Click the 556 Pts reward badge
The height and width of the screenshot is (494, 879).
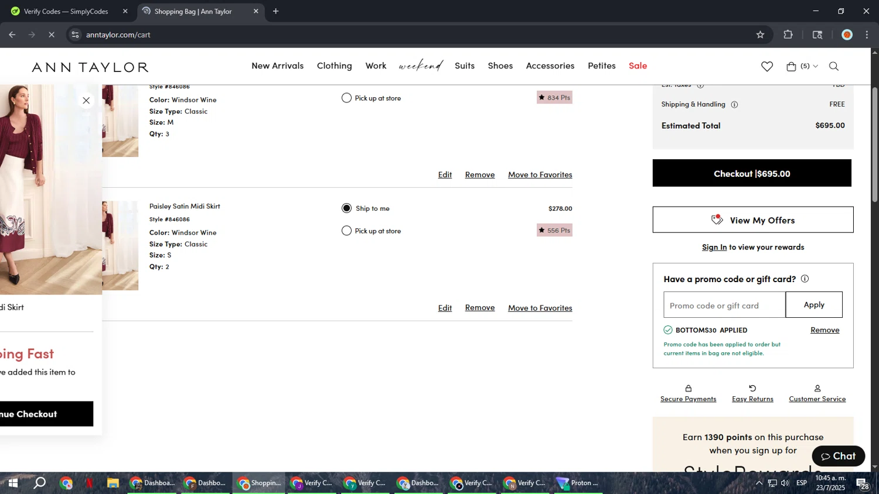[554, 231]
